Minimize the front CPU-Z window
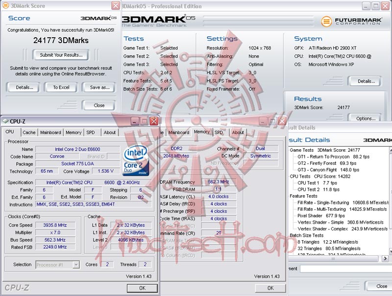Viewport: 392px width, 296px height. 135,121
